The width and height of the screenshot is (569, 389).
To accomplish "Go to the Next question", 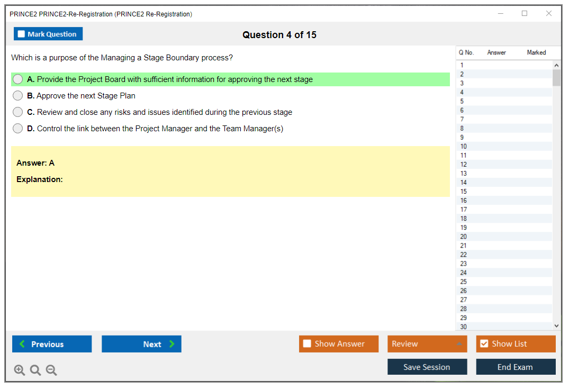I will tap(141, 344).
